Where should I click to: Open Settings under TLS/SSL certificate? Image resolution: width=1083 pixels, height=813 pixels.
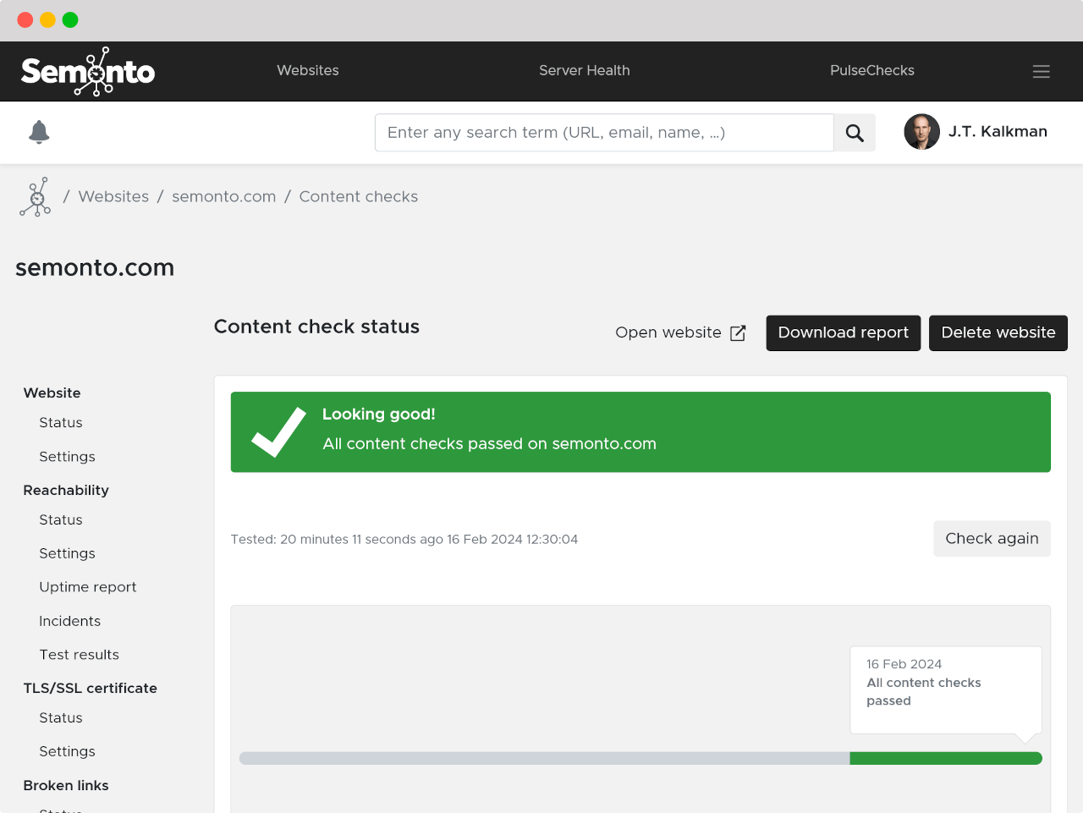(67, 752)
